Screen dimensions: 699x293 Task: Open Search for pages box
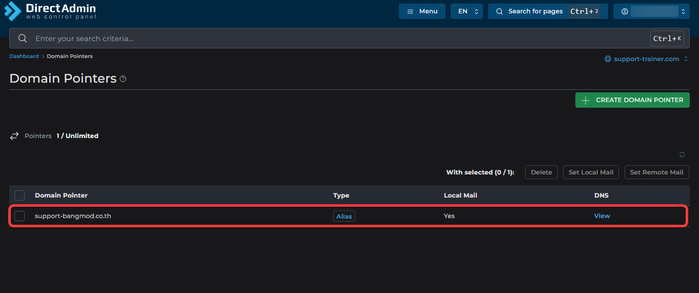pos(548,11)
